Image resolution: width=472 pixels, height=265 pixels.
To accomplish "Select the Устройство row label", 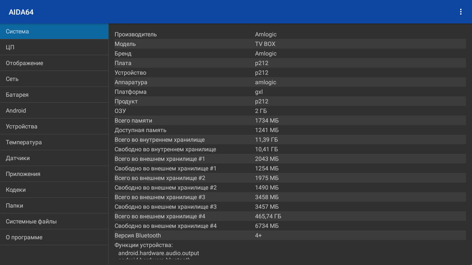I will pos(130,73).
